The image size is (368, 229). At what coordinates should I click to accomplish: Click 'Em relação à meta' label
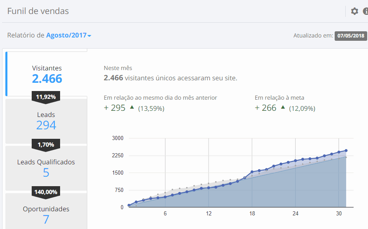279,98
